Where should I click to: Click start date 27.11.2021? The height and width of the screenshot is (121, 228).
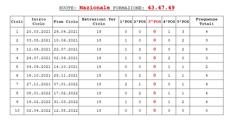38,84
